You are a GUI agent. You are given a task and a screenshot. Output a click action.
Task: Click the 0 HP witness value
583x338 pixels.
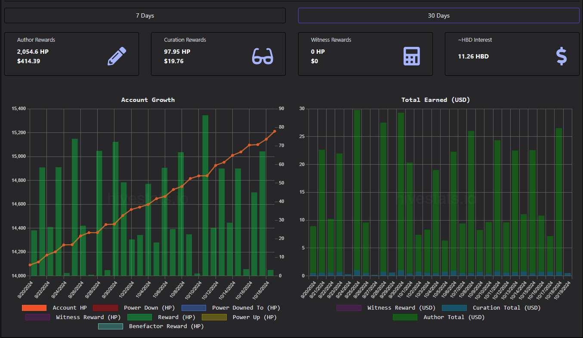(318, 52)
